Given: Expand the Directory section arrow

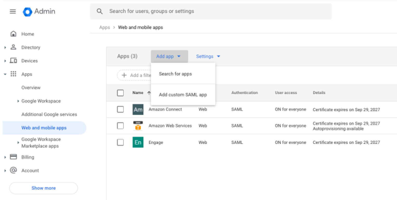Looking at the screenshot, I should [x=5, y=48].
